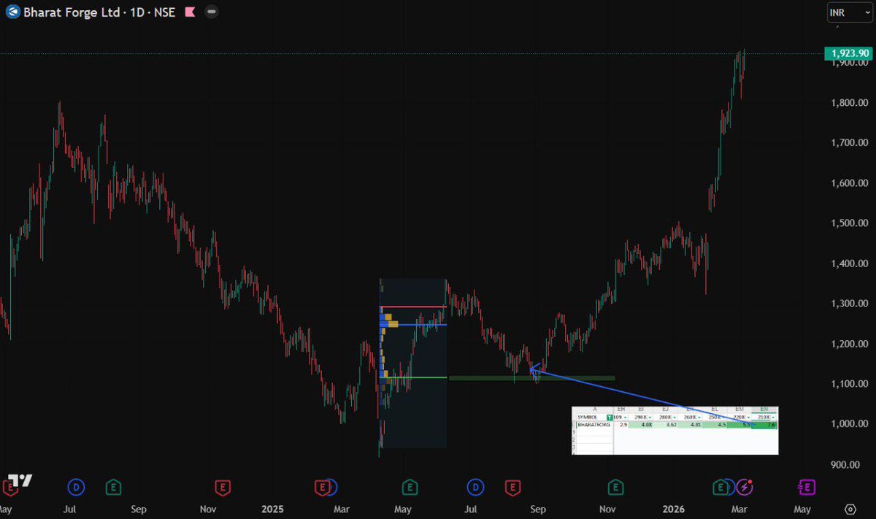Open the blue dividend marker near Jul 2025
The height and width of the screenshot is (519, 876).
click(x=475, y=487)
